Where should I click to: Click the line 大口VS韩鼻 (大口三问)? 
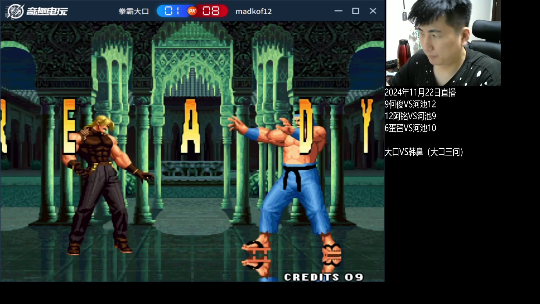pyautogui.click(x=424, y=152)
